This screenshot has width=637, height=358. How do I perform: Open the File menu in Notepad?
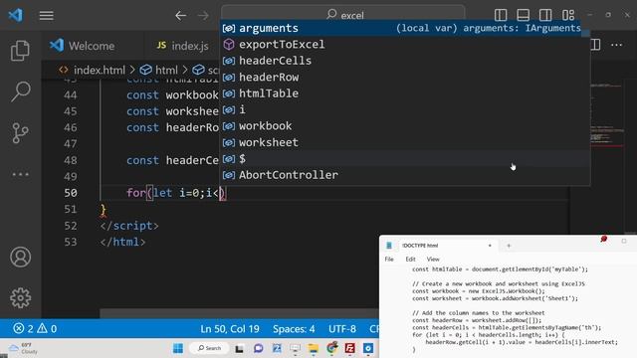pyautogui.click(x=389, y=259)
